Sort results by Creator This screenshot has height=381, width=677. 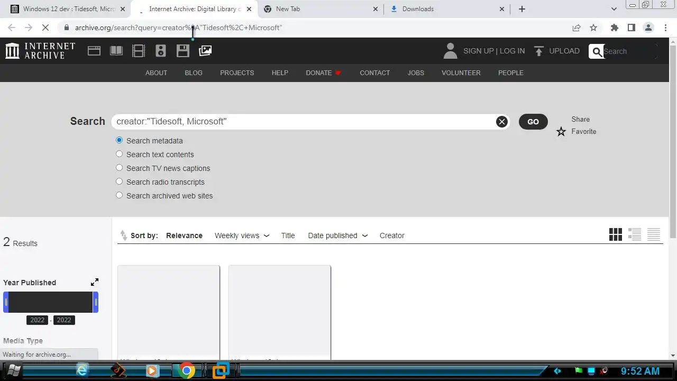(x=392, y=235)
